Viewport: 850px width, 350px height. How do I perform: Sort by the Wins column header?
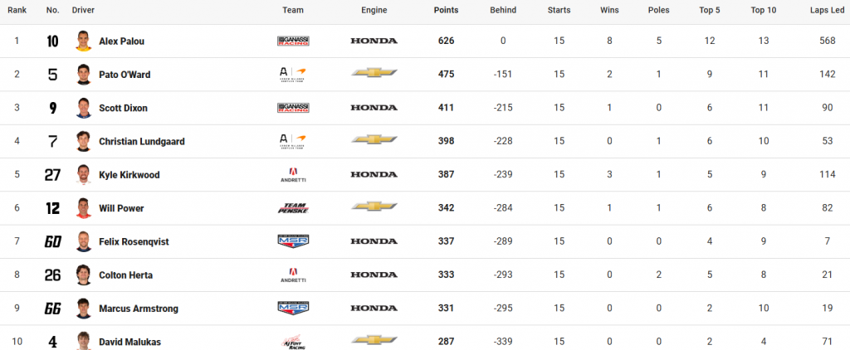coord(609,10)
